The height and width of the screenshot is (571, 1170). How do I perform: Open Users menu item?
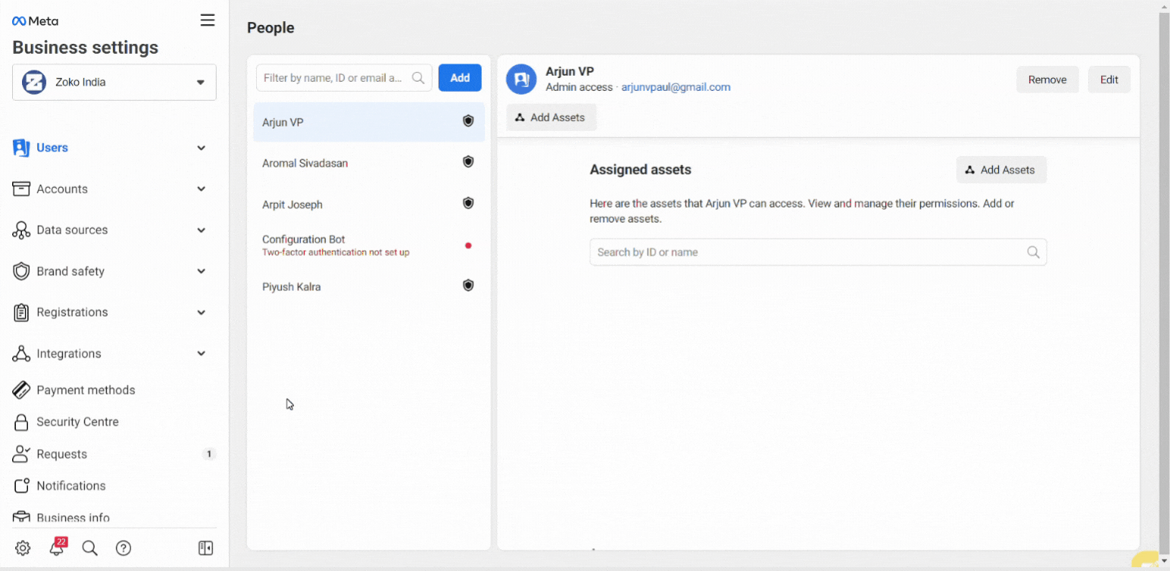point(52,148)
